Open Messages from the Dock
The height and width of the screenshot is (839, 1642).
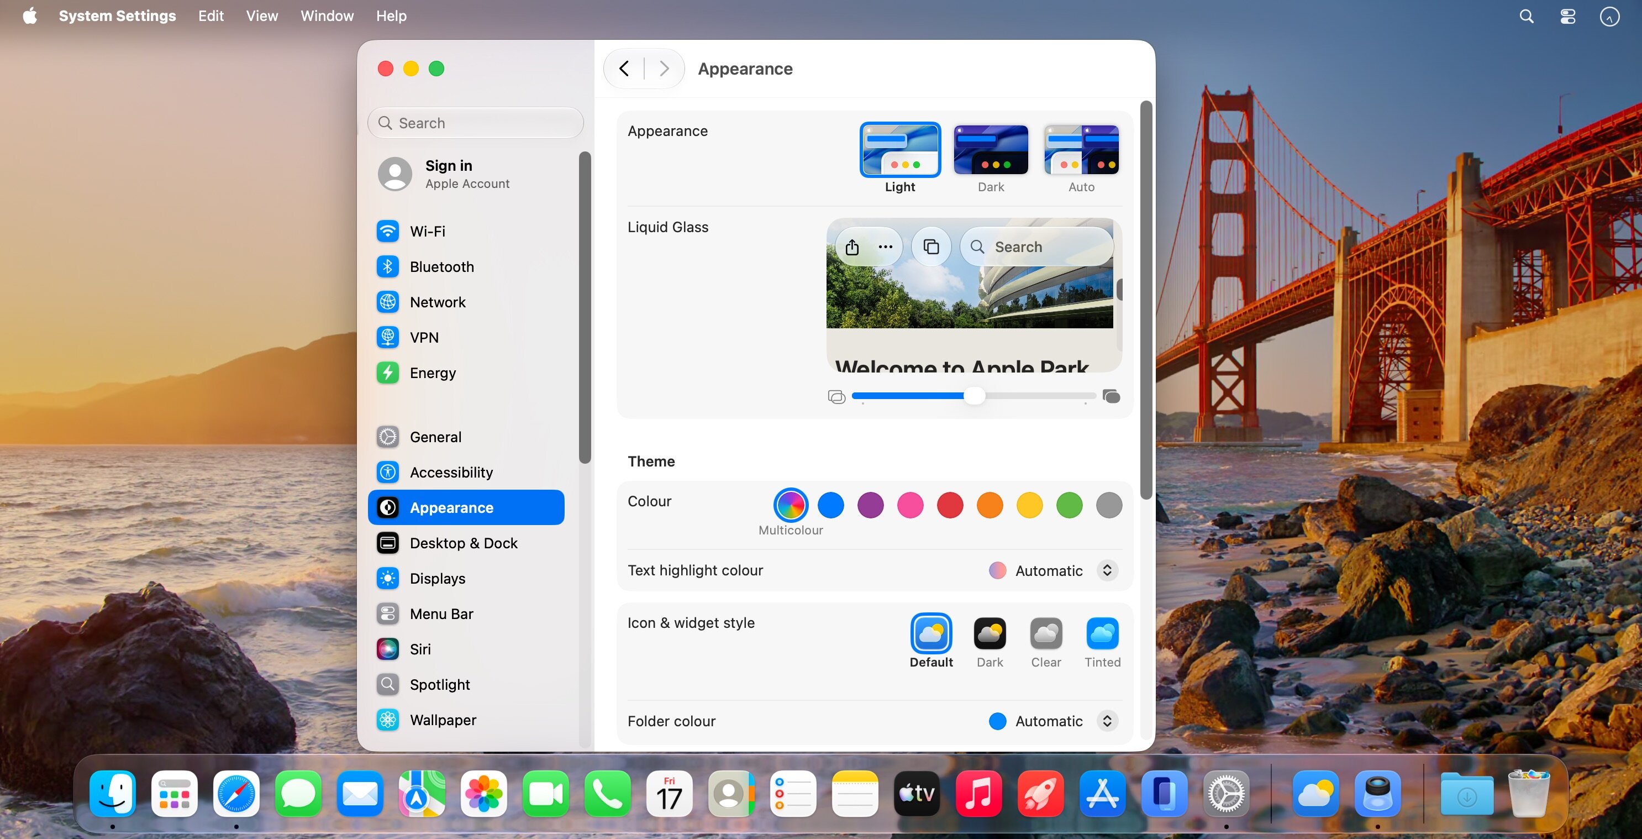tap(298, 794)
